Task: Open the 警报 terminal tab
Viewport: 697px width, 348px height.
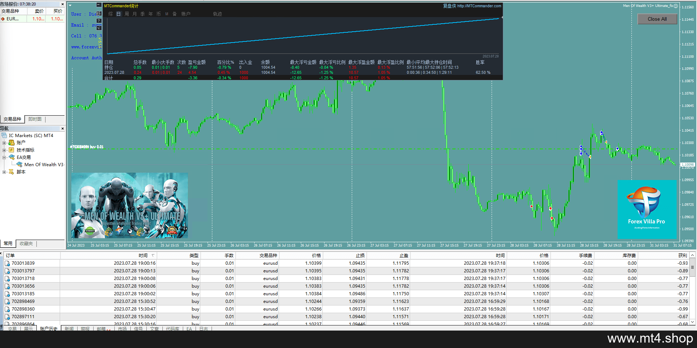Action: (85, 329)
